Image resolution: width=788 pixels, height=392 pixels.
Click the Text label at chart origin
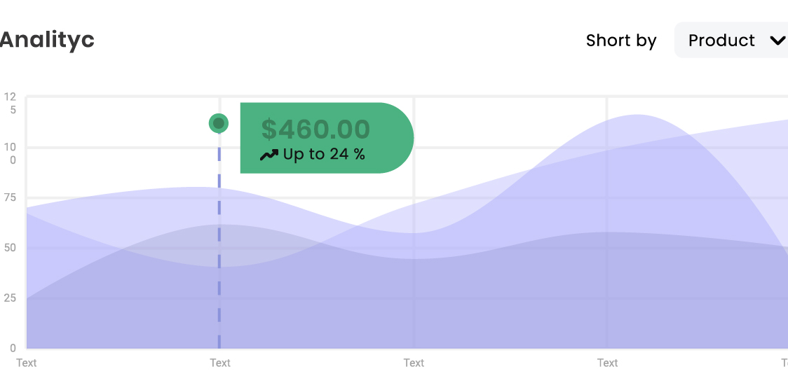[26, 363]
